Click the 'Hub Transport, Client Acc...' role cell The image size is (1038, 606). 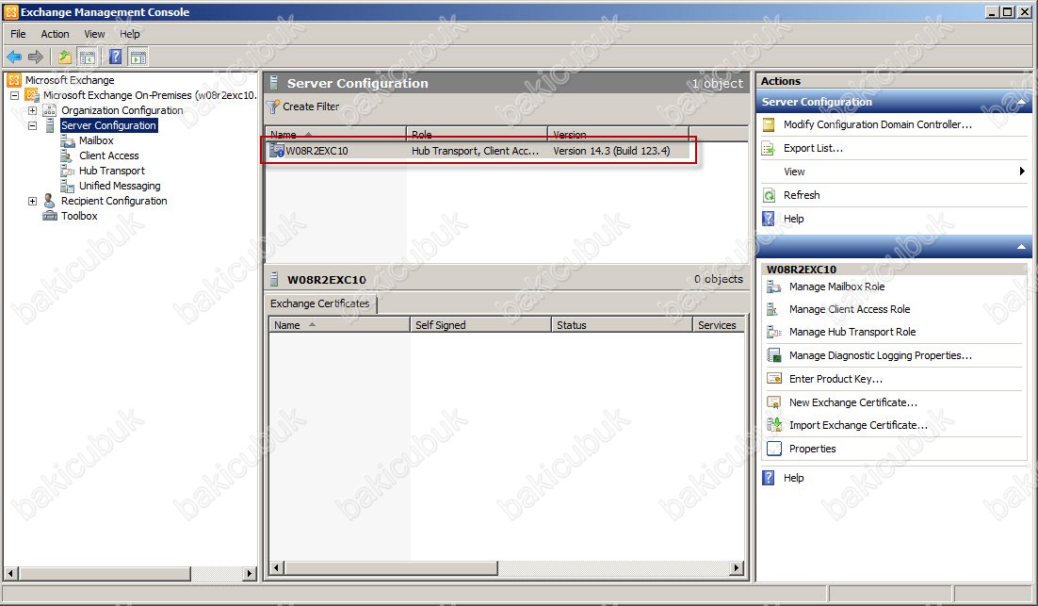(x=476, y=151)
